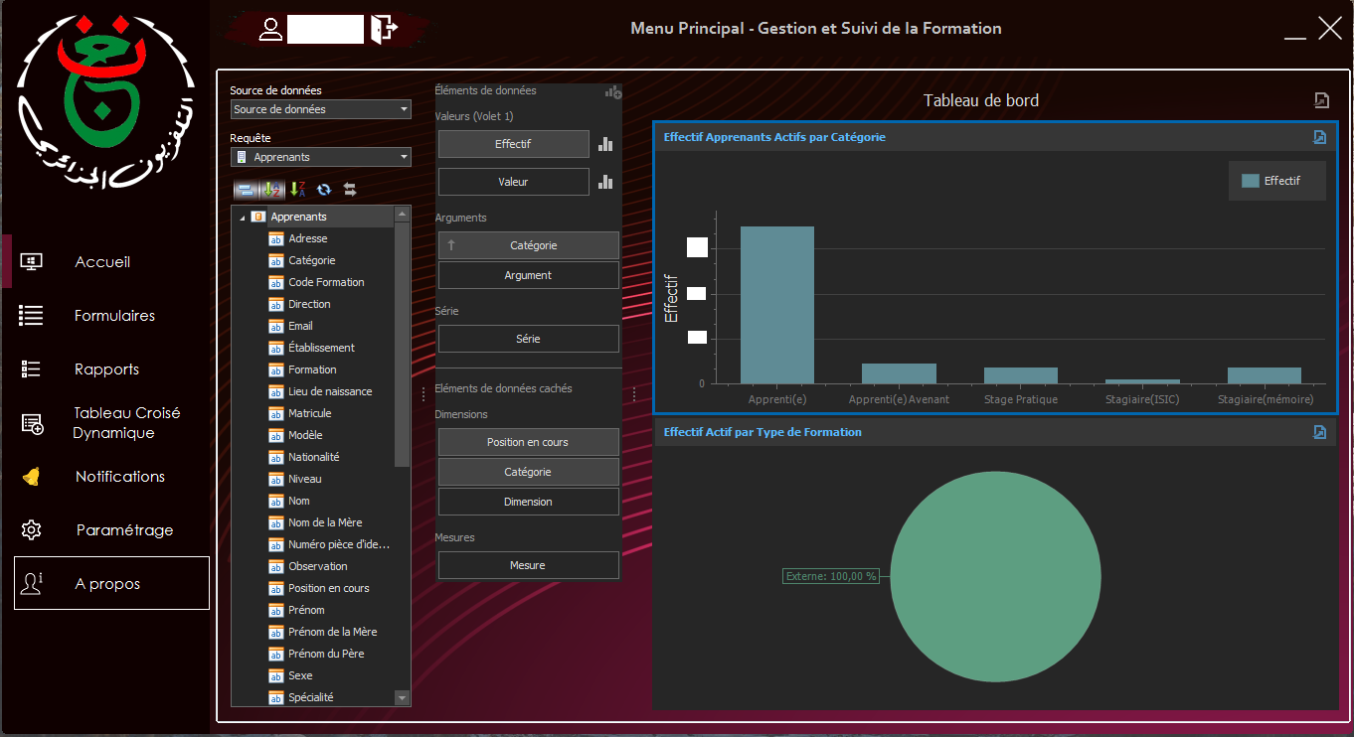Select the Sexe field
This screenshot has height=737, width=1354.
tap(300, 675)
